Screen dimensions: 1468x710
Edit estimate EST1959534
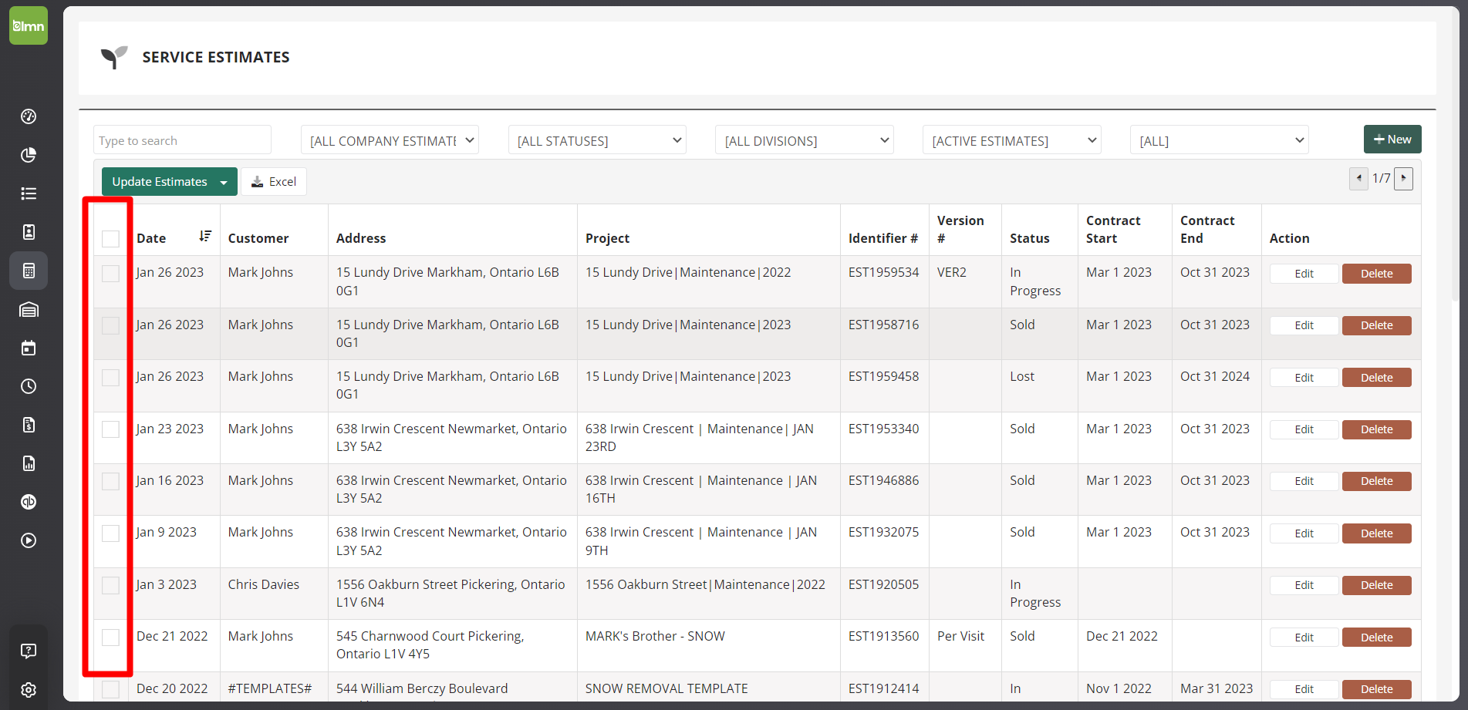[x=1304, y=274]
